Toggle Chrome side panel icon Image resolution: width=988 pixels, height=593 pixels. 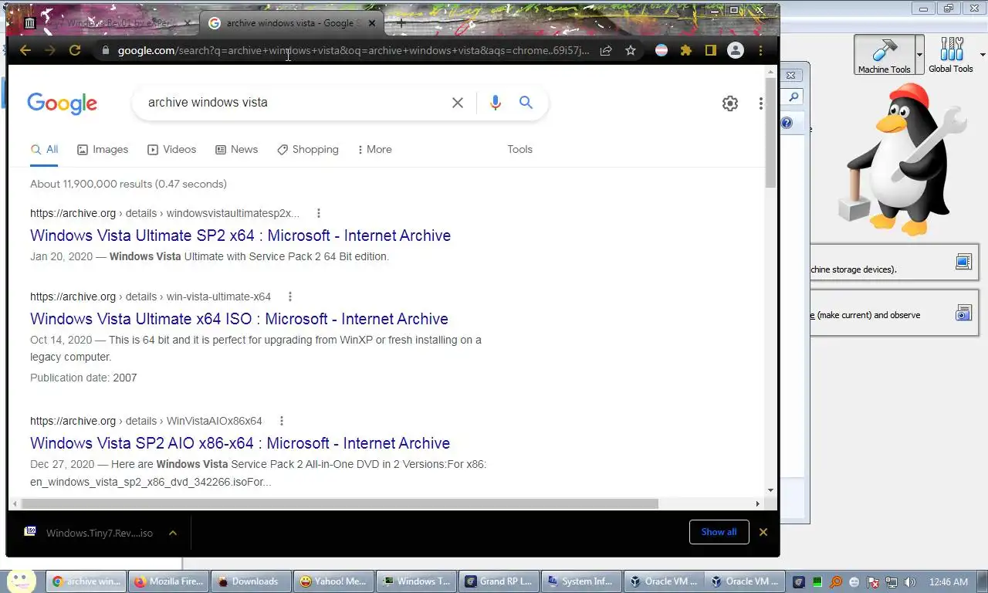point(711,50)
